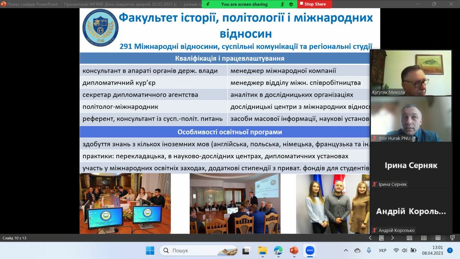Image resolution: width=460 pixels, height=259 pixels.
Task: Open the clock and date notification panel
Action: tap(432, 250)
